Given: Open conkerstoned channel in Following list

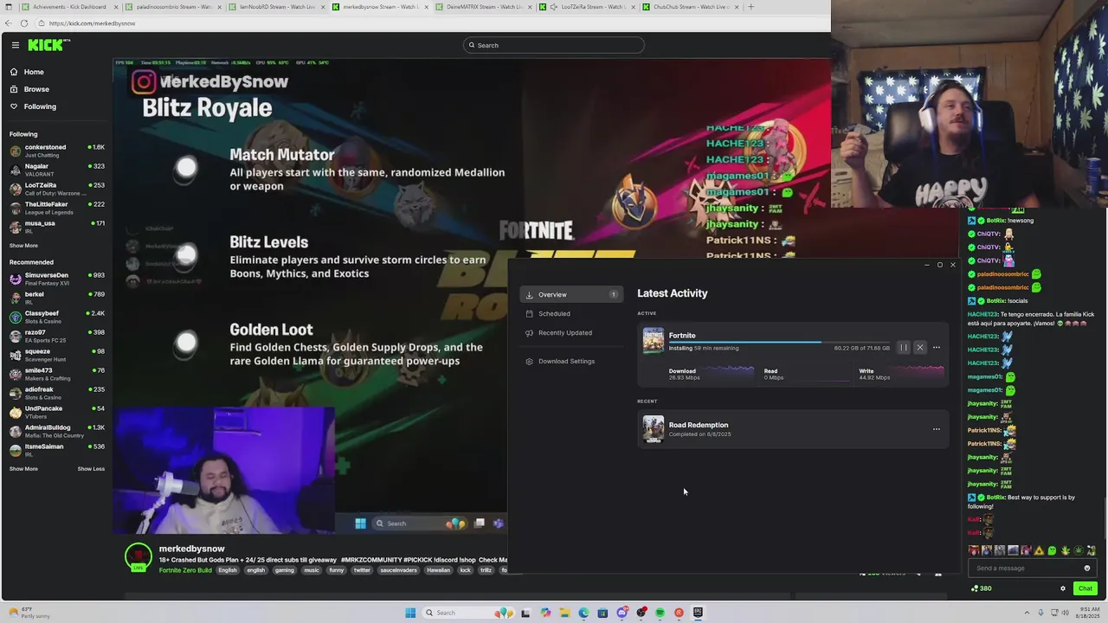Looking at the screenshot, I should (x=56, y=151).
